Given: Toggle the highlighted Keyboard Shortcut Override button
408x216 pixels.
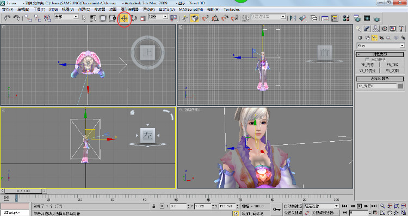Looking at the screenshot, I should point(194,18).
